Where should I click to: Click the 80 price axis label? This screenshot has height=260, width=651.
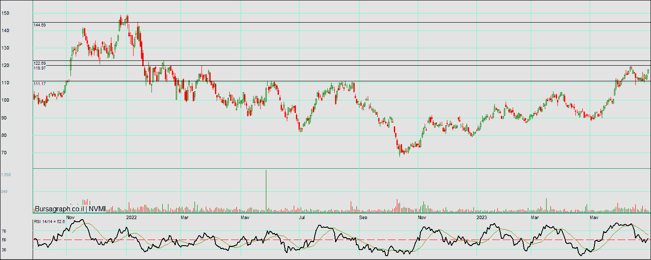click(5, 135)
